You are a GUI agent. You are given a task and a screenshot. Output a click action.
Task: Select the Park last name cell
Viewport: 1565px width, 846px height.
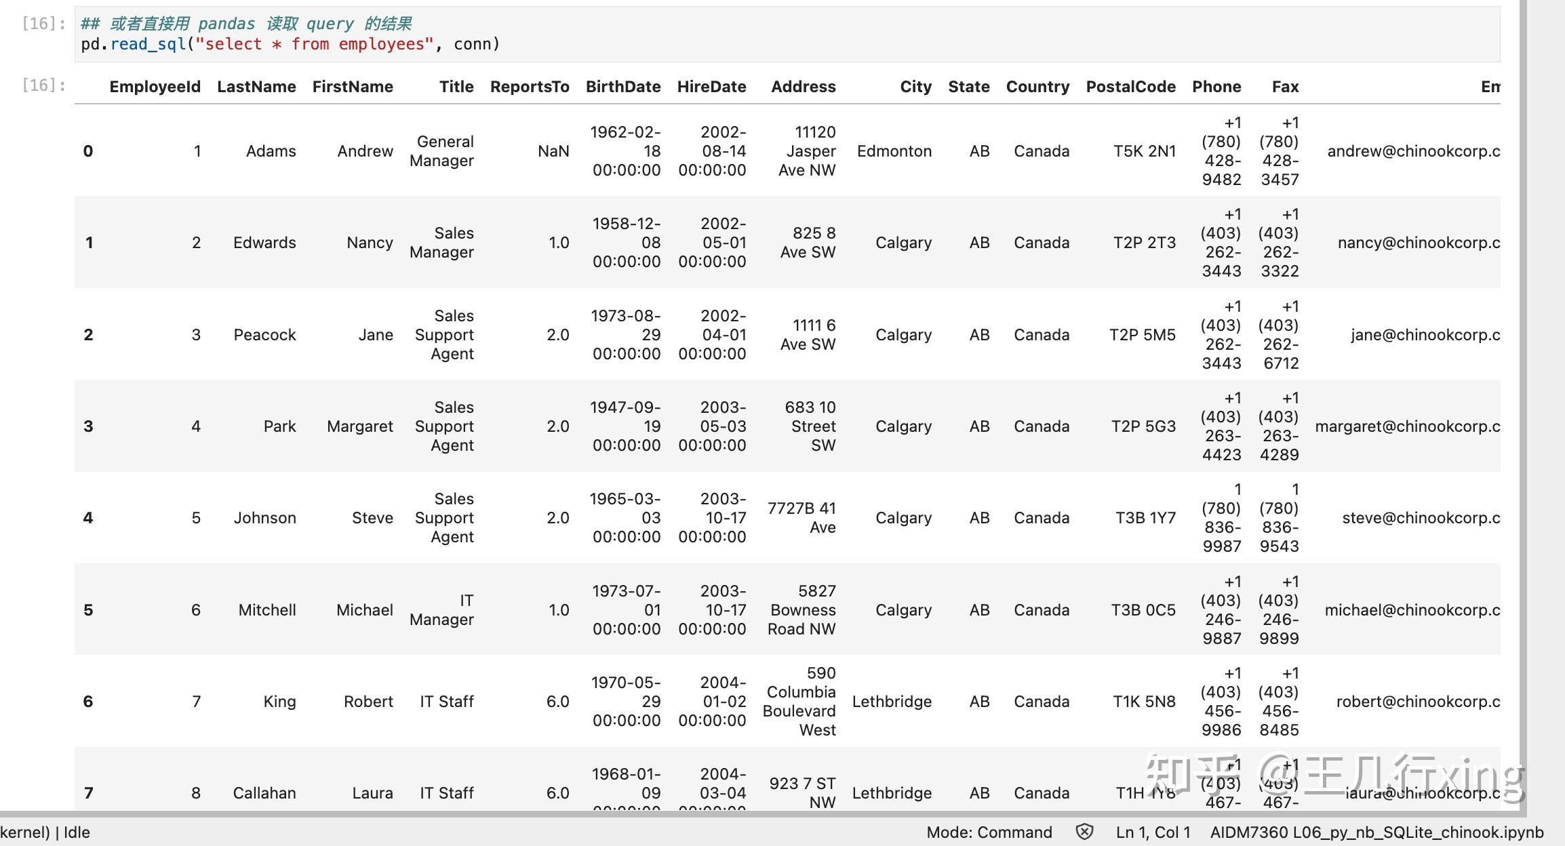[x=279, y=426]
